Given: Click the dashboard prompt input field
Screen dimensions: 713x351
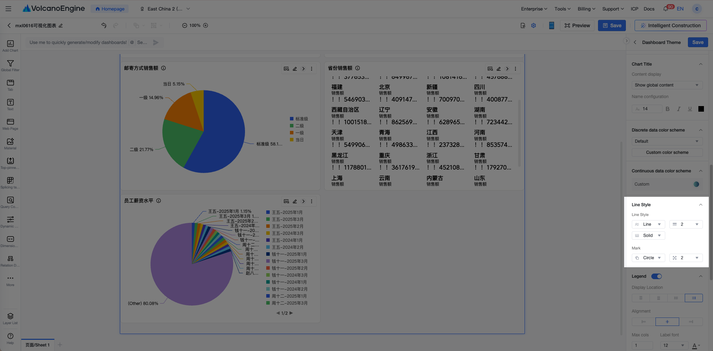Looking at the screenshot, I should [x=78, y=43].
